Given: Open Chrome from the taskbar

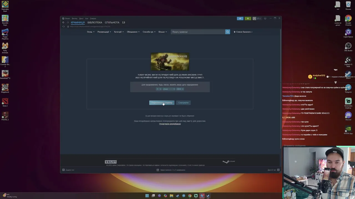Looking at the screenshot, I should [x=190, y=196].
